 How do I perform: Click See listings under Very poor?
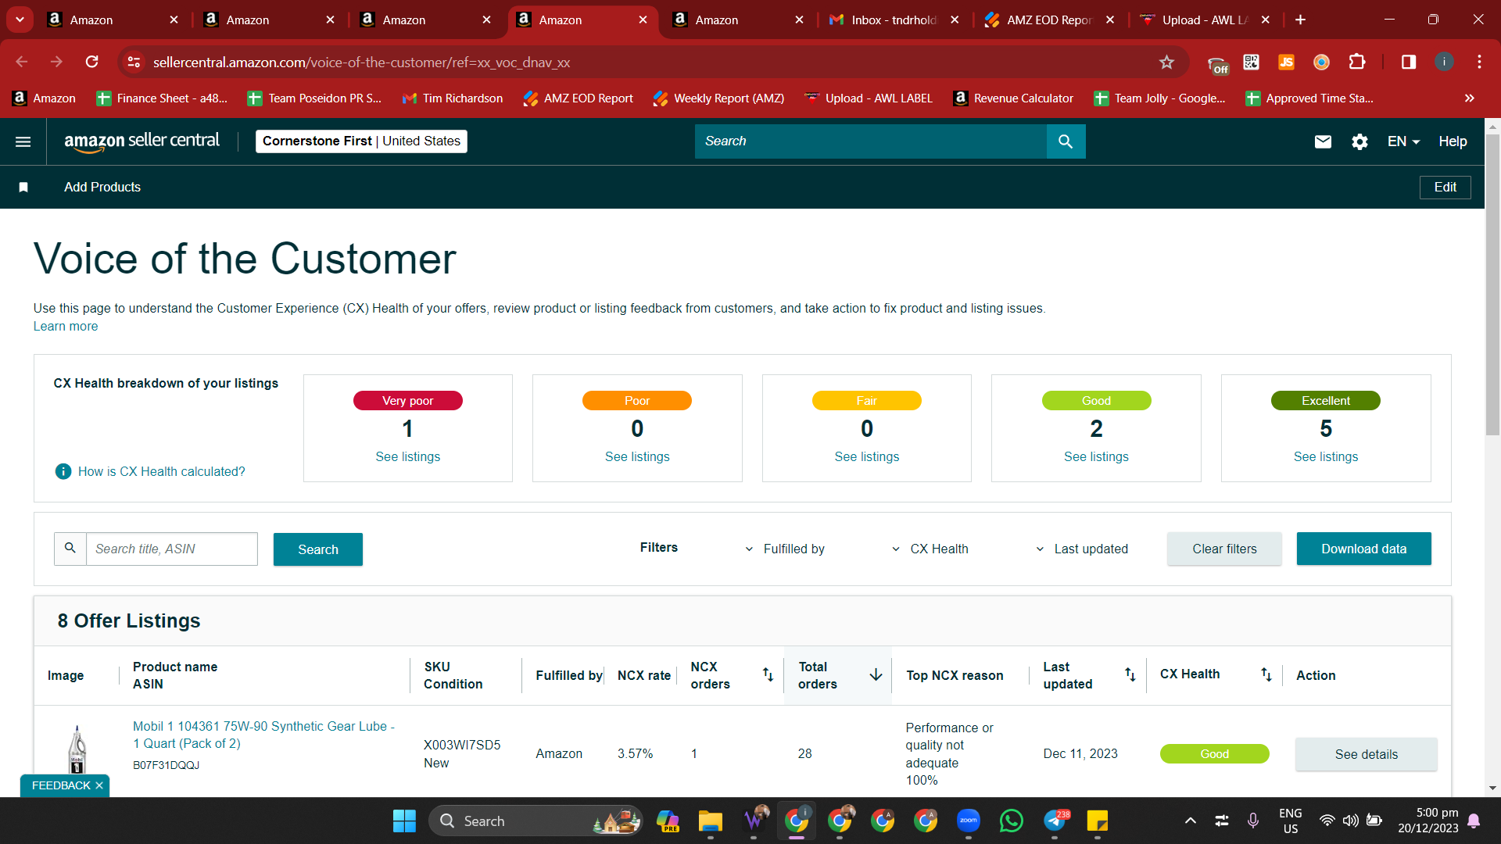pyautogui.click(x=407, y=456)
